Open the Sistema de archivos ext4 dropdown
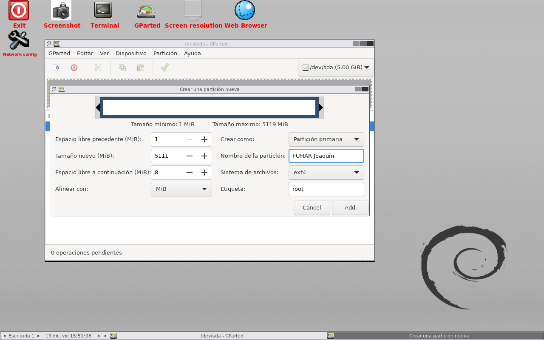 point(326,173)
